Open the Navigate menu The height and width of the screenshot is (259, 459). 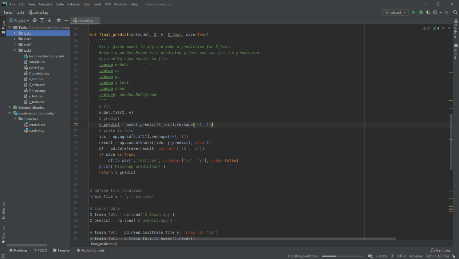(x=45, y=4)
